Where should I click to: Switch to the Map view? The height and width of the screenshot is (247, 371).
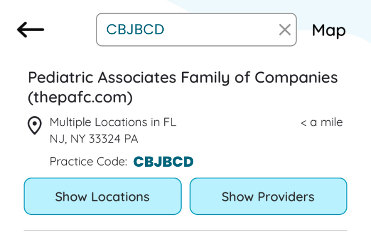click(x=329, y=30)
